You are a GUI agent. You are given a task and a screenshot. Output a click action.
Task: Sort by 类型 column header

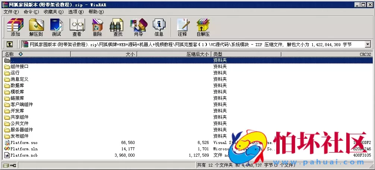[246, 54]
